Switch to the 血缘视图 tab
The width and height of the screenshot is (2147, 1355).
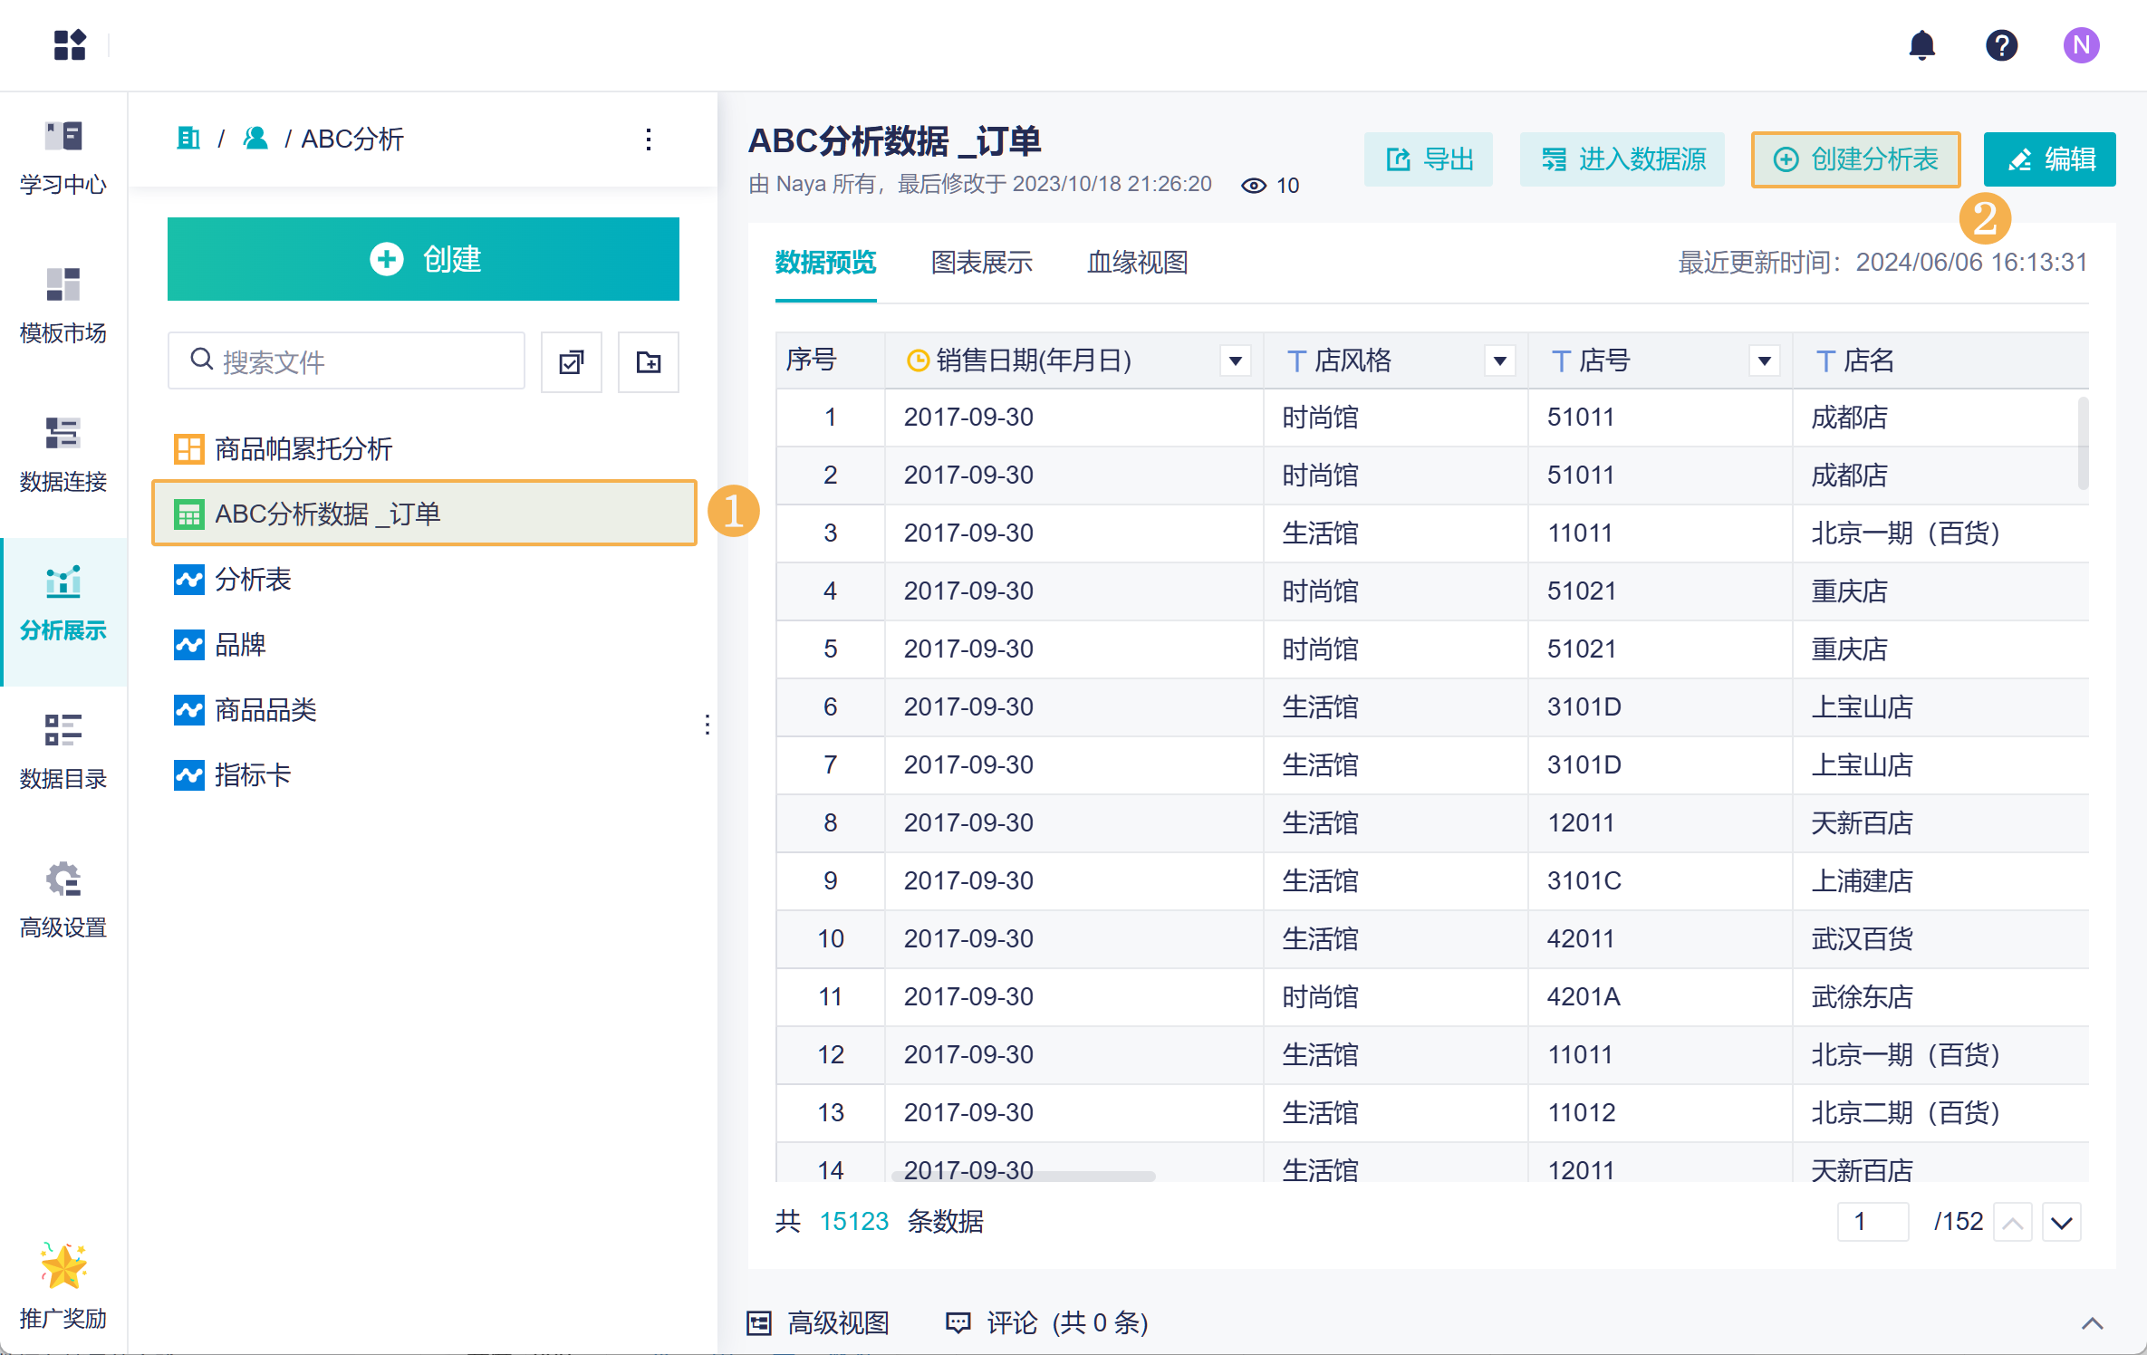(x=1137, y=263)
